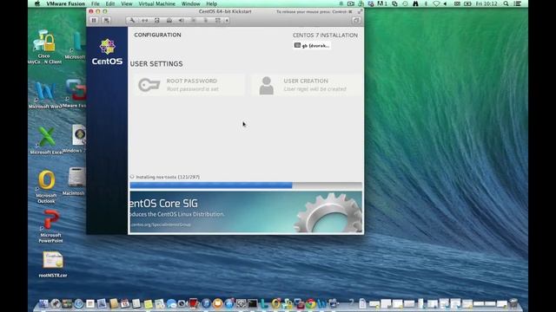Screen dimensions: 556x312
Task: Pause the VM with the suspend button
Action: pos(94,20)
